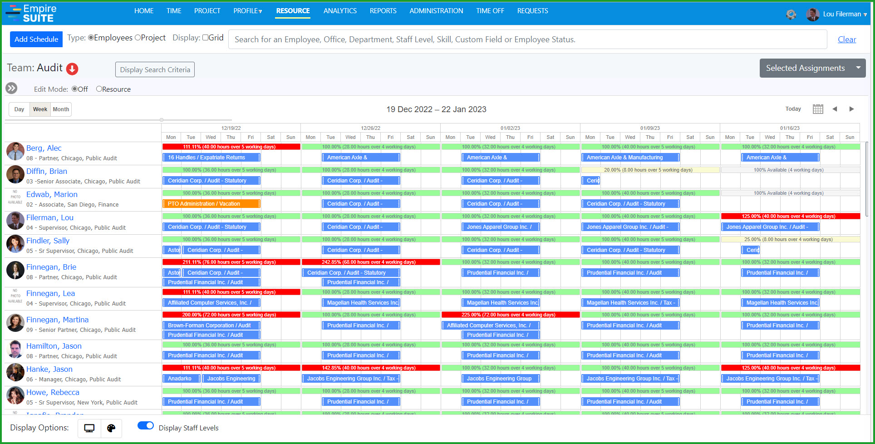Open the ANALYTICS menu

pos(340,11)
